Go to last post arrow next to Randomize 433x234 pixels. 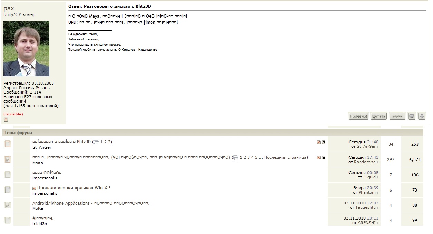378,162
